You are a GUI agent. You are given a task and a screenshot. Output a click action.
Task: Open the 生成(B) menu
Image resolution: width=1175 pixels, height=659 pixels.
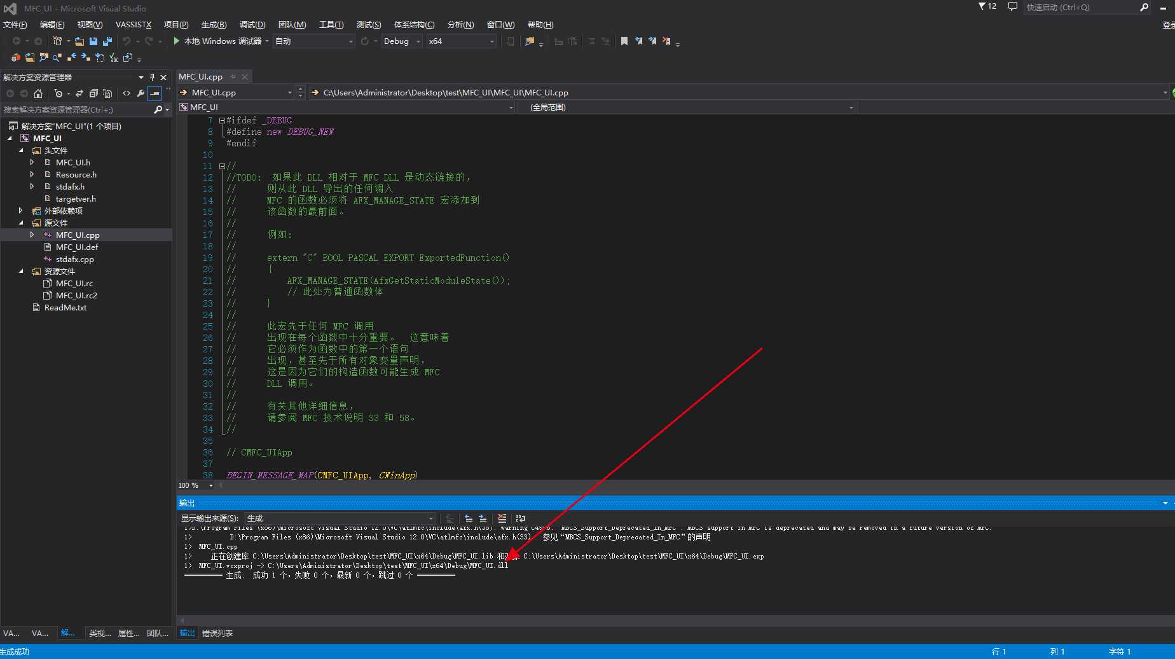pos(214,25)
